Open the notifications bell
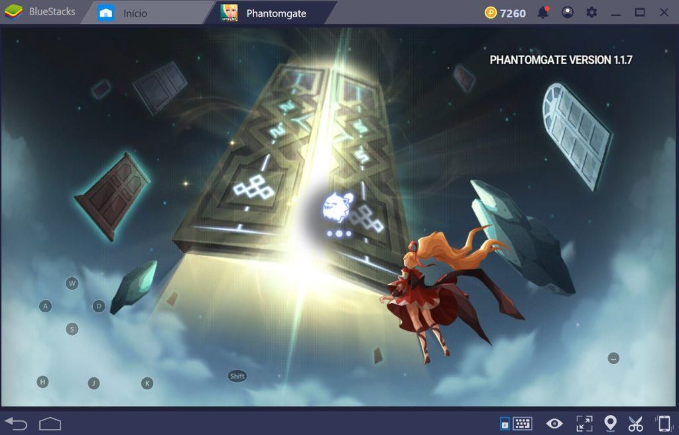Image resolution: width=679 pixels, height=435 pixels. click(544, 12)
